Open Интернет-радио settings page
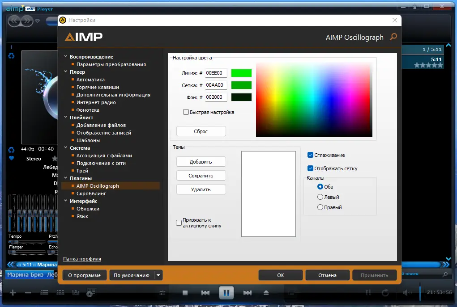Viewport: 457px width, 307px height. [x=96, y=102]
